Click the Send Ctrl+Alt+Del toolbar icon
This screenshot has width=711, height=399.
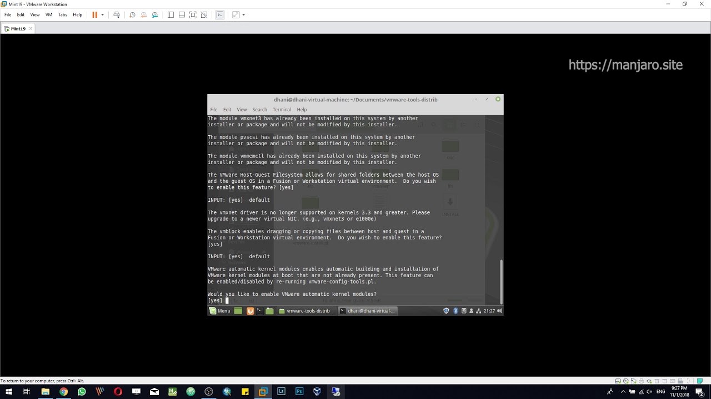coord(116,15)
